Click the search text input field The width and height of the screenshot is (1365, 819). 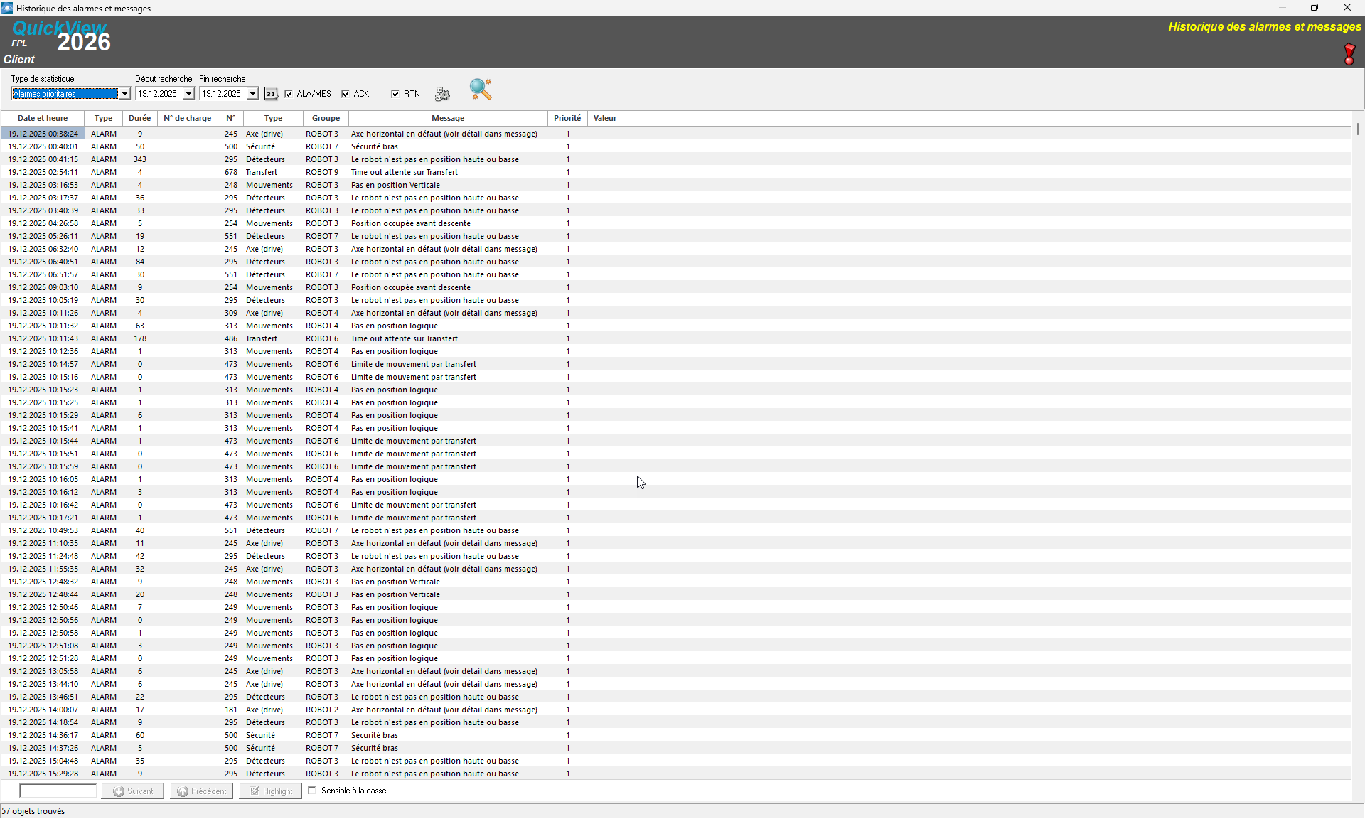click(x=58, y=791)
